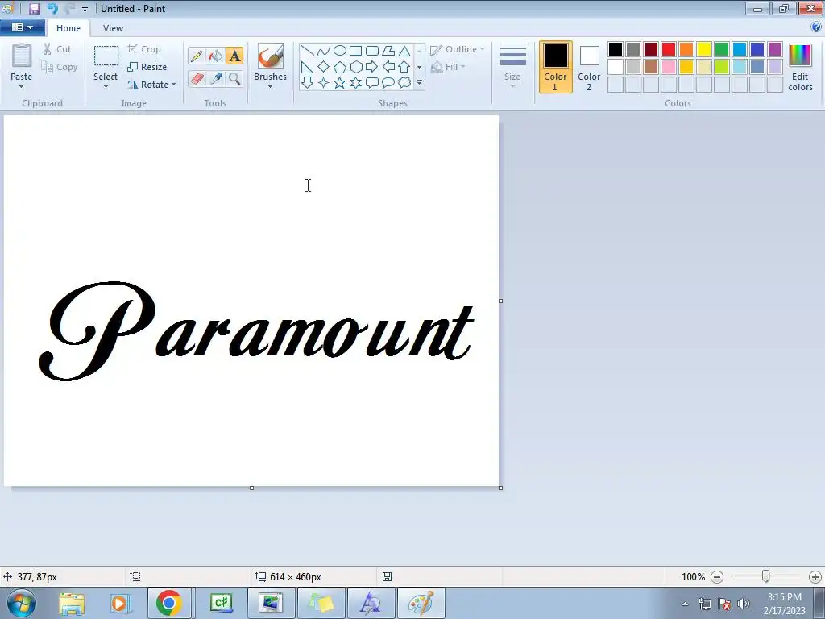The width and height of the screenshot is (825, 619).
Task: Click the volume speaker tray icon
Action: point(744,604)
